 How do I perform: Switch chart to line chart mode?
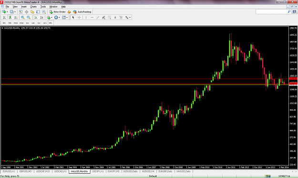[16, 18]
